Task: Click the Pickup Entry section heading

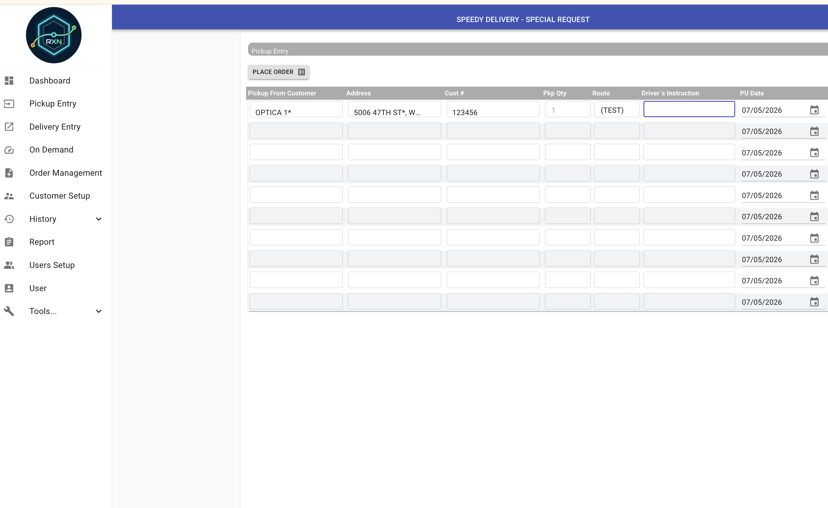Action: click(270, 51)
